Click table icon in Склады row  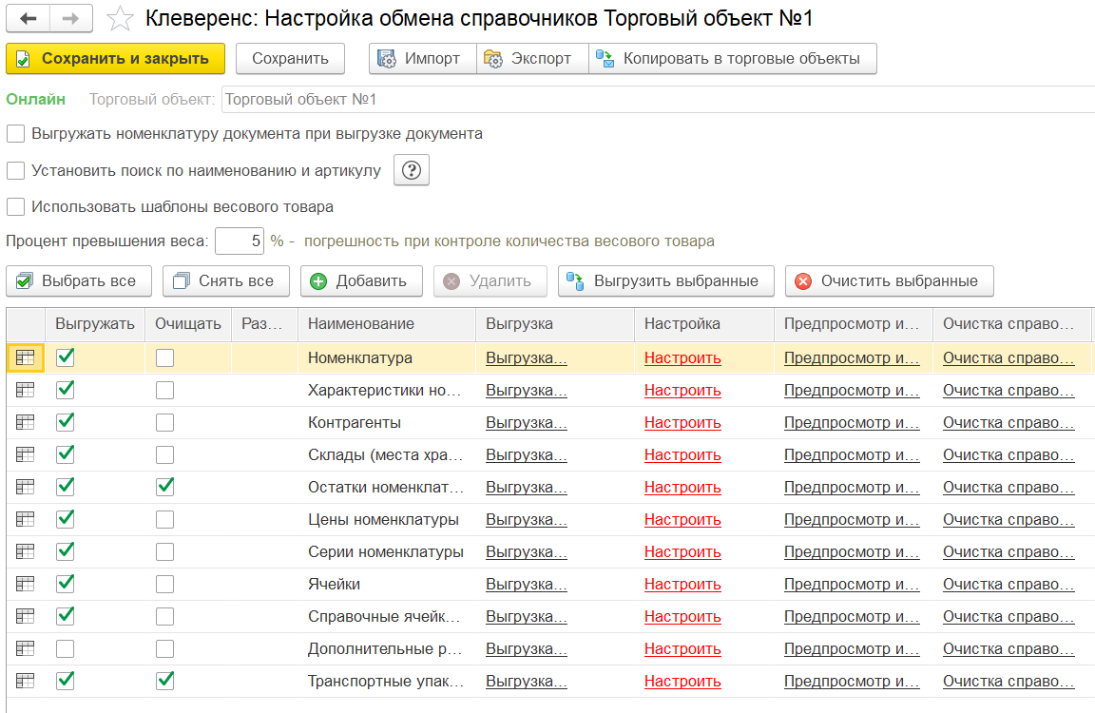tap(25, 454)
